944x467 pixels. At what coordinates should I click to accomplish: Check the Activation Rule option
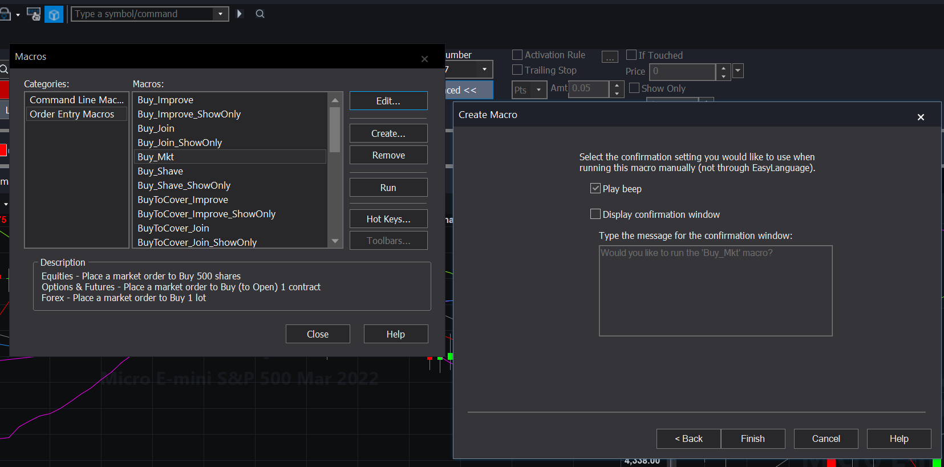pyautogui.click(x=517, y=55)
